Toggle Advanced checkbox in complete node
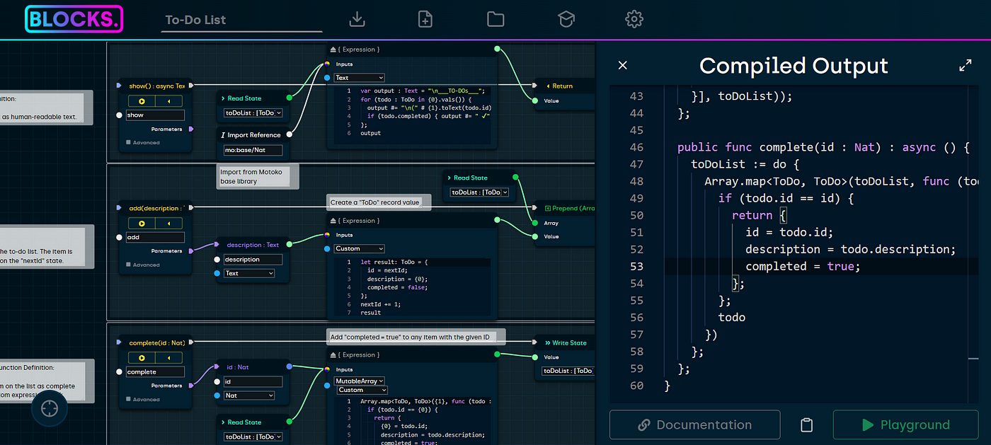The image size is (991, 445). click(x=128, y=399)
